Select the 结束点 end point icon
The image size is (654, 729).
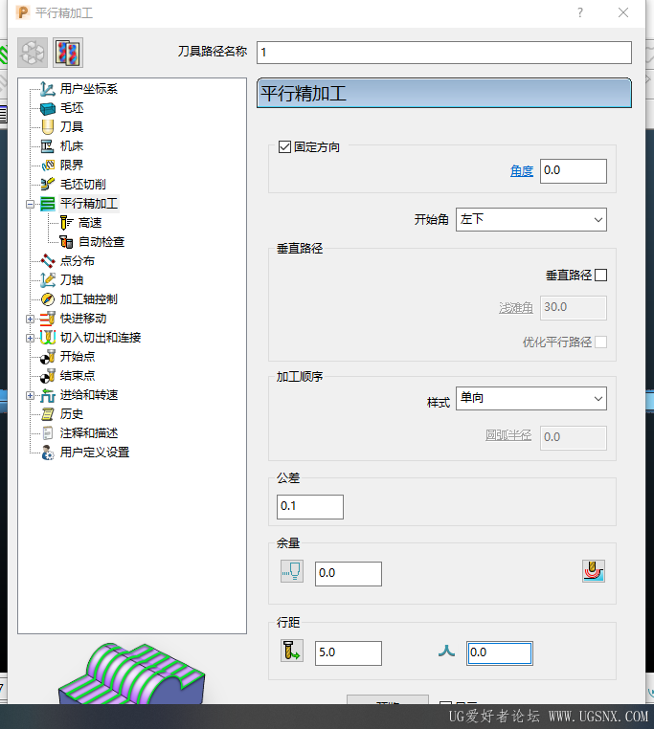[x=48, y=376]
